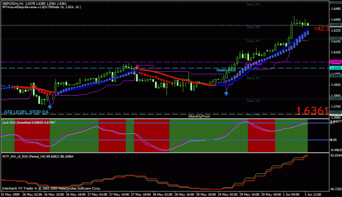Click the 29 May 02:00 time label

228,194
